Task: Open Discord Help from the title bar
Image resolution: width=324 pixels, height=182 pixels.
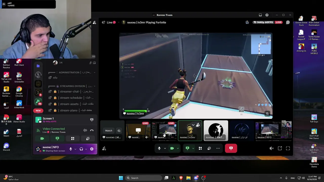Action: coord(267,15)
